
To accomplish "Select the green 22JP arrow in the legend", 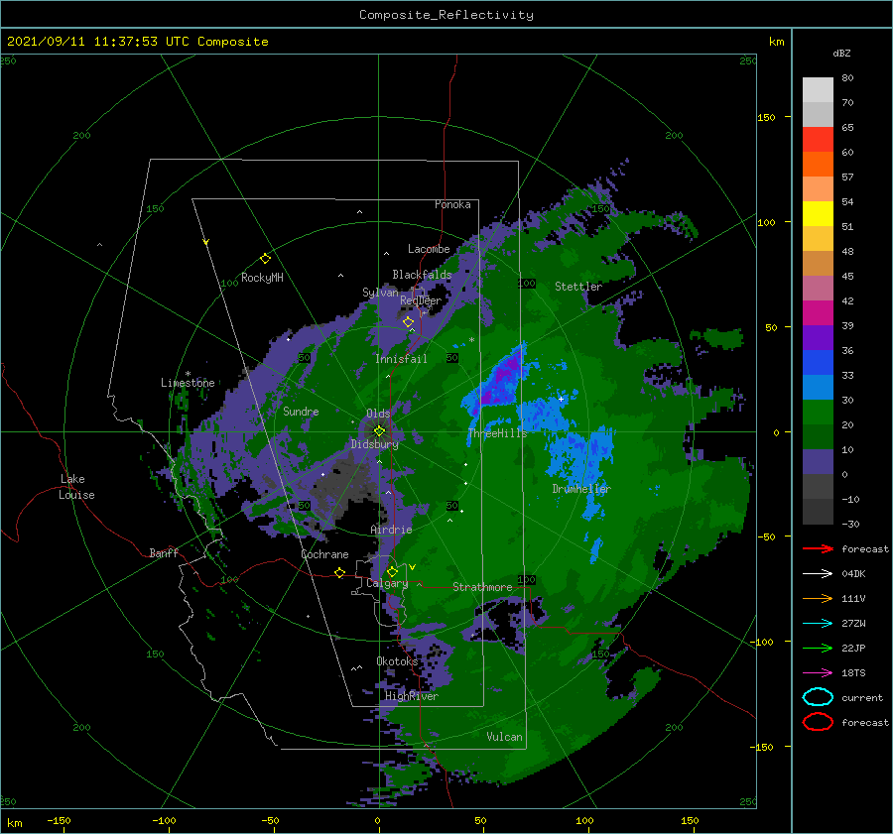I will click(x=818, y=648).
